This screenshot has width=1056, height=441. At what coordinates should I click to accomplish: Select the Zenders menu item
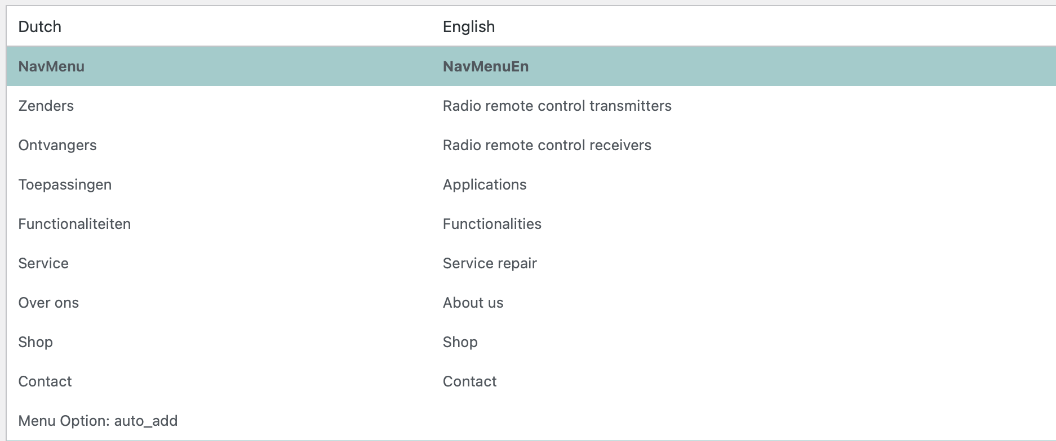tap(46, 106)
